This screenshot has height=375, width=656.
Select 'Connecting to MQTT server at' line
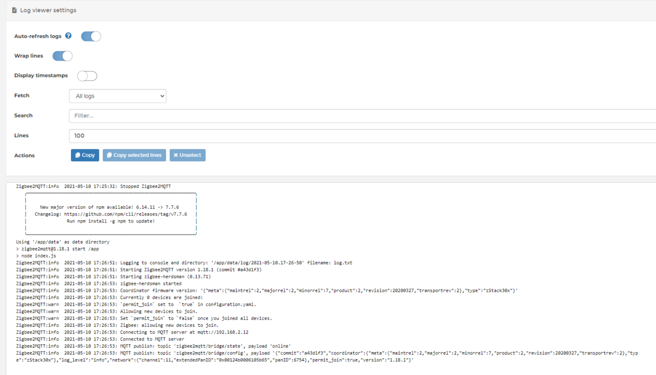(132, 332)
